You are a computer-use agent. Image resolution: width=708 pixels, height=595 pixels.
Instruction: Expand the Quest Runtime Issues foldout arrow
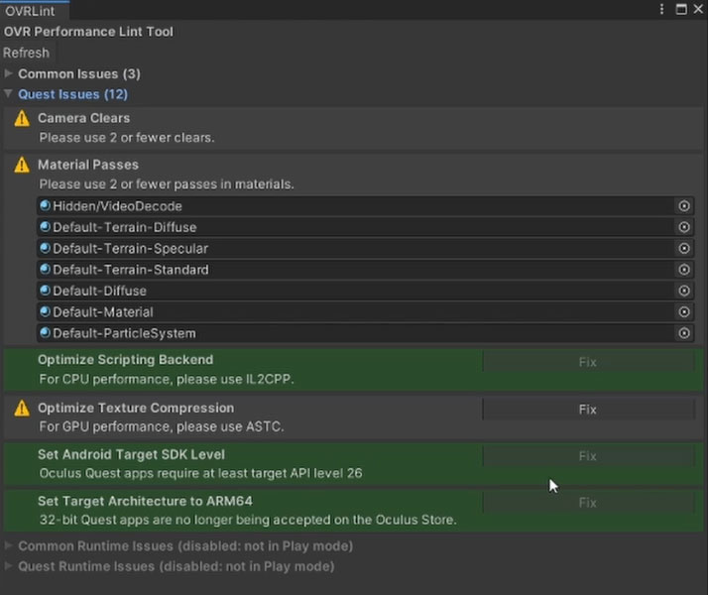pos(8,565)
